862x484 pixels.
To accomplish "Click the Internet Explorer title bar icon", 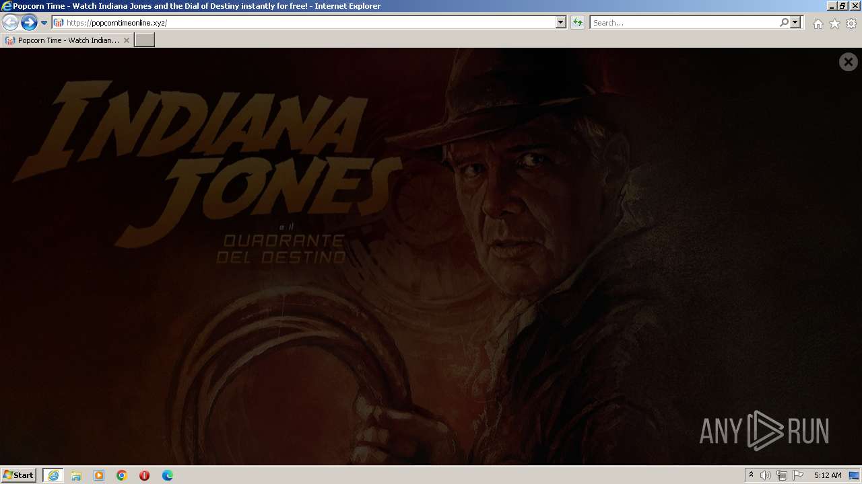I will click(7, 6).
